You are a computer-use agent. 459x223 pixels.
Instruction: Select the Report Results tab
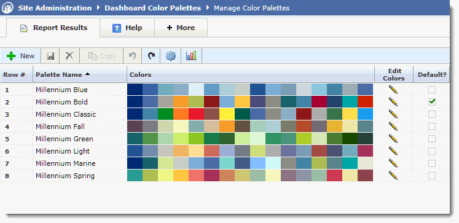tap(53, 28)
